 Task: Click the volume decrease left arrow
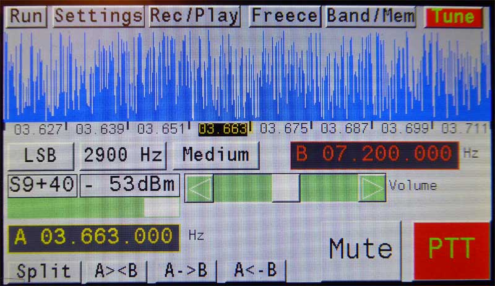[x=199, y=188]
